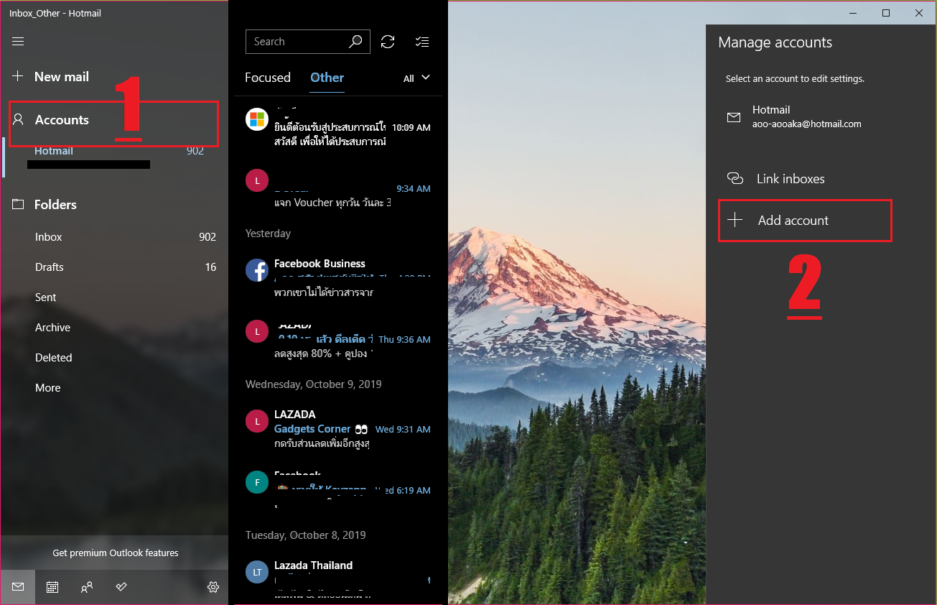Select Hotmail account in Manage accounts
Viewport: 937px width, 605px height.
point(821,117)
